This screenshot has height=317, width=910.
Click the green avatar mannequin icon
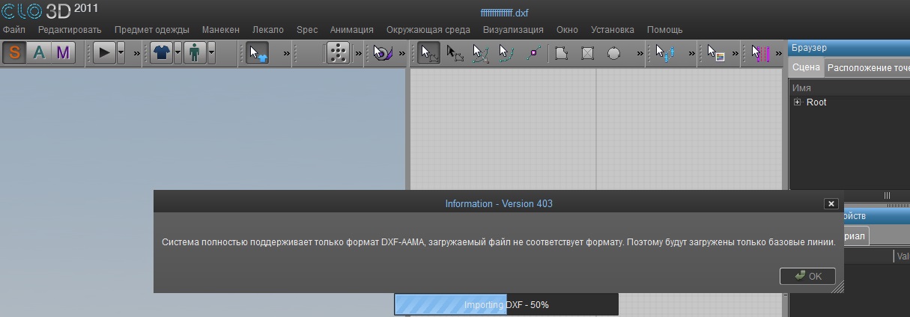pyautogui.click(x=195, y=53)
